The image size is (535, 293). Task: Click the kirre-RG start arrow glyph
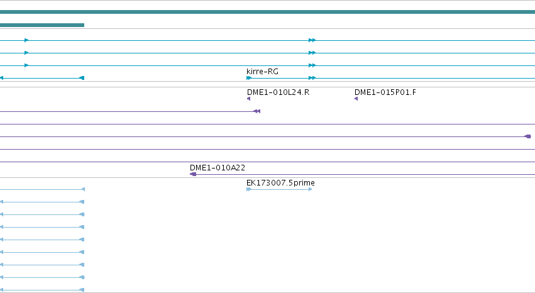click(x=249, y=78)
